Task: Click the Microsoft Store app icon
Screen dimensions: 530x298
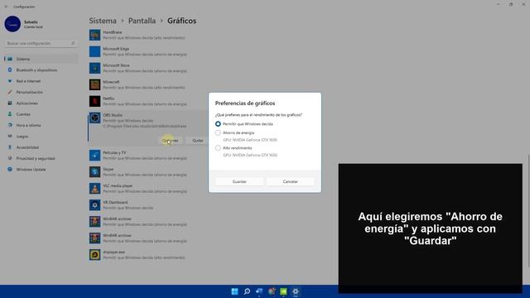Action: (x=94, y=68)
